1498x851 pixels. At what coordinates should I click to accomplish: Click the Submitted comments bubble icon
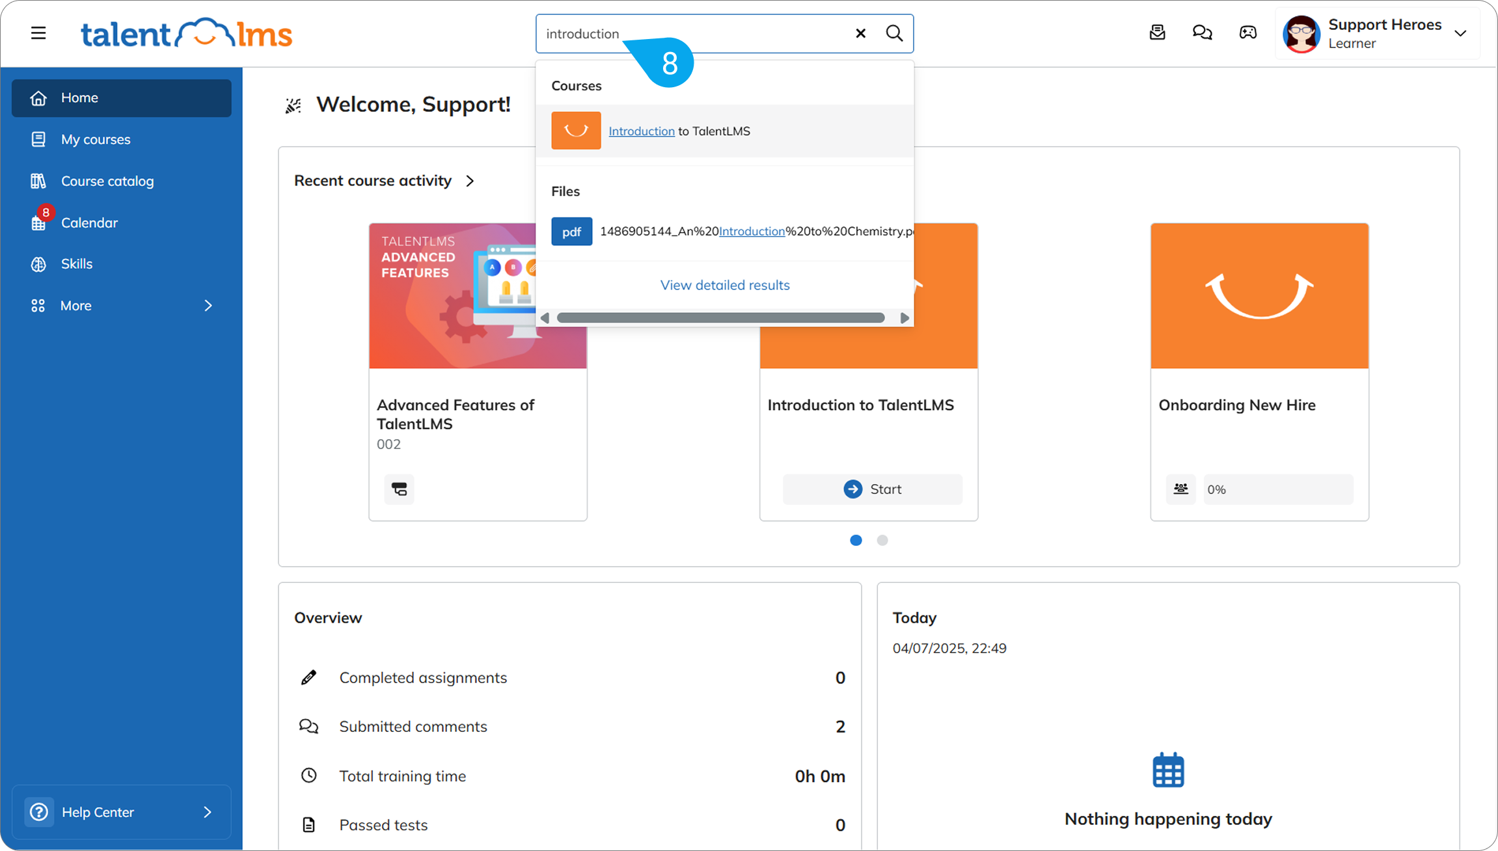tap(308, 726)
